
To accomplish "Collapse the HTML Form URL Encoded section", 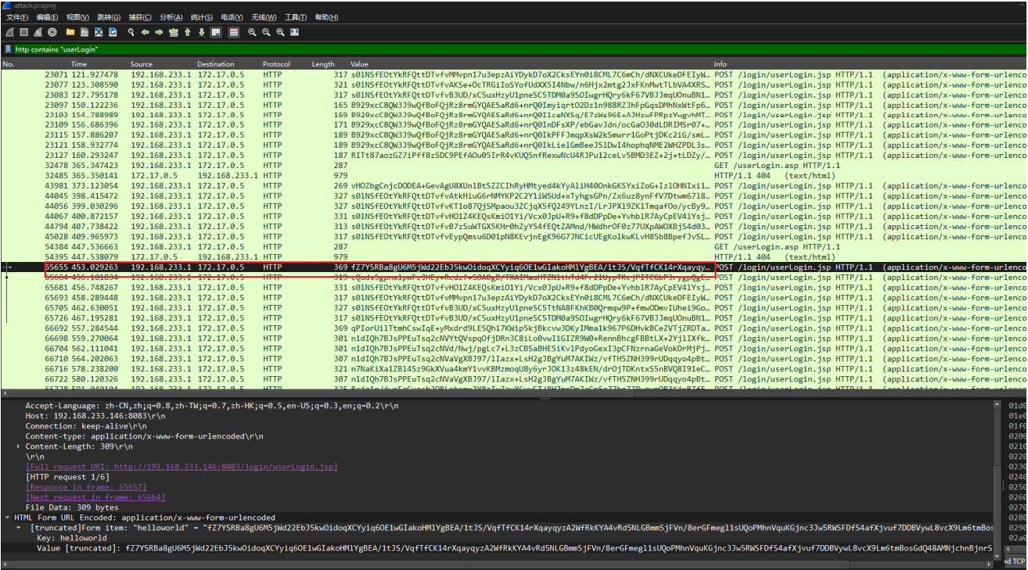I will 8,518.
